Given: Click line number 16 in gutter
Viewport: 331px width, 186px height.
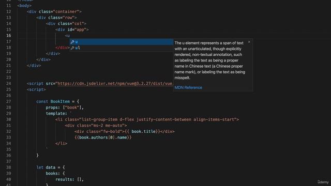Looking at the screenshot, I should click(9, 36).
